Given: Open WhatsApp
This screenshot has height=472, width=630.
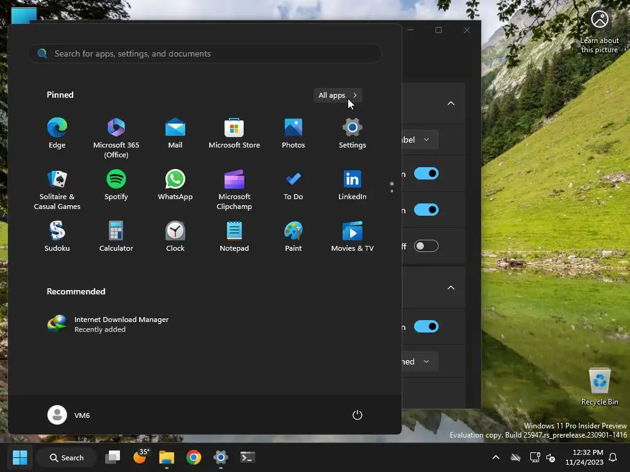Looking at the screenshot, I should pos(175,185).
